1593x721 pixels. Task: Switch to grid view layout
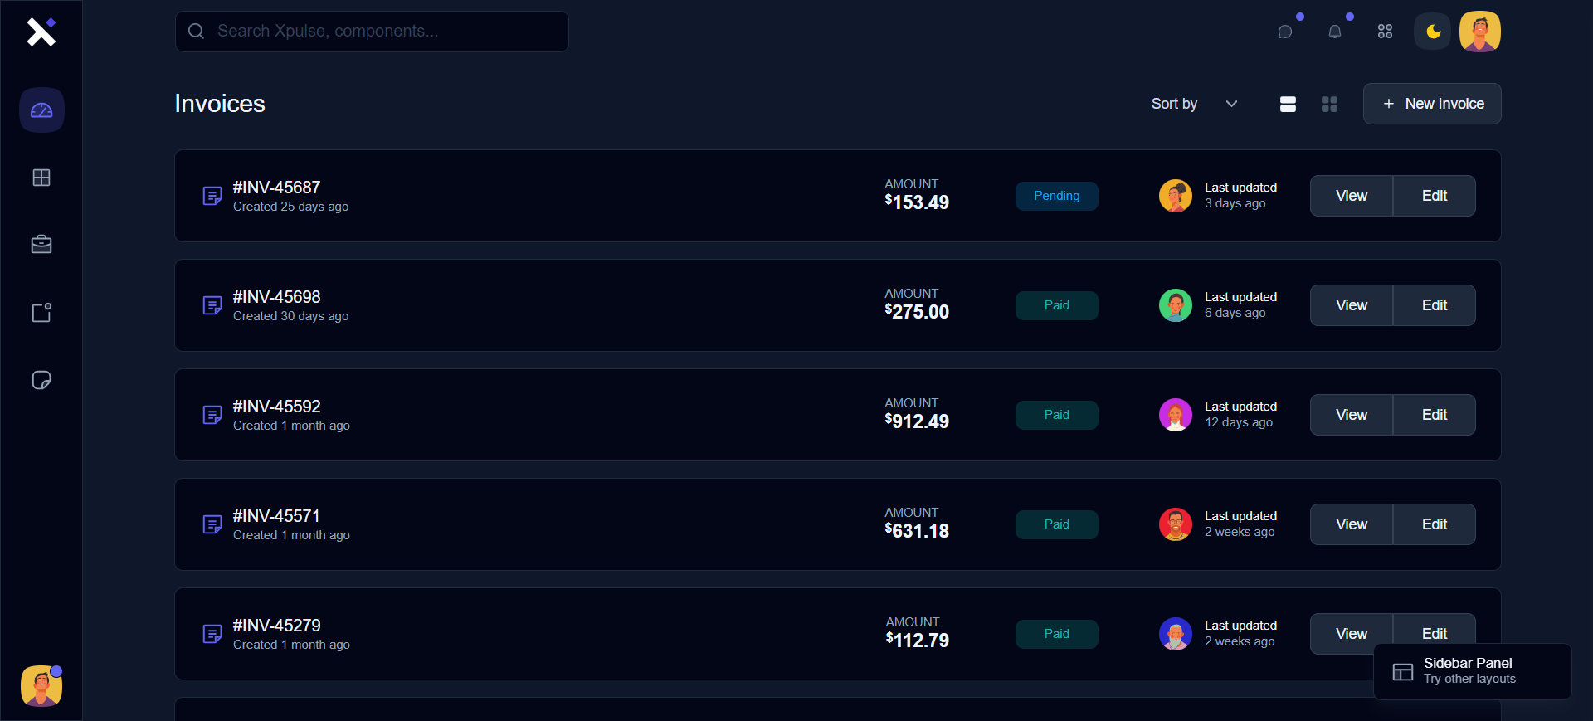pyautogui.click(x=1329, y=104)
